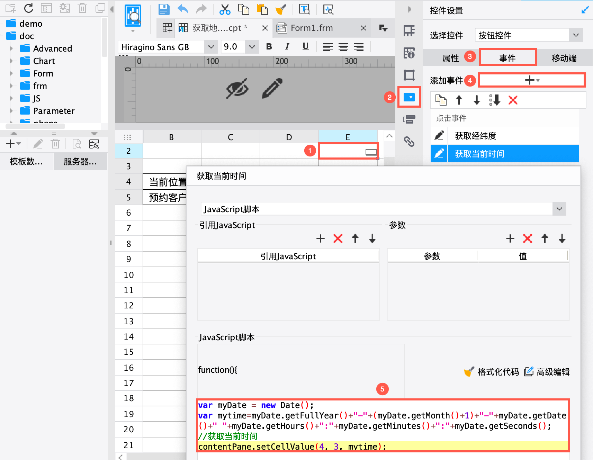This screenshot has width=593, height=460.
Task: Click the refresh icon in the file tree toolbar
Action: [28, 8]
